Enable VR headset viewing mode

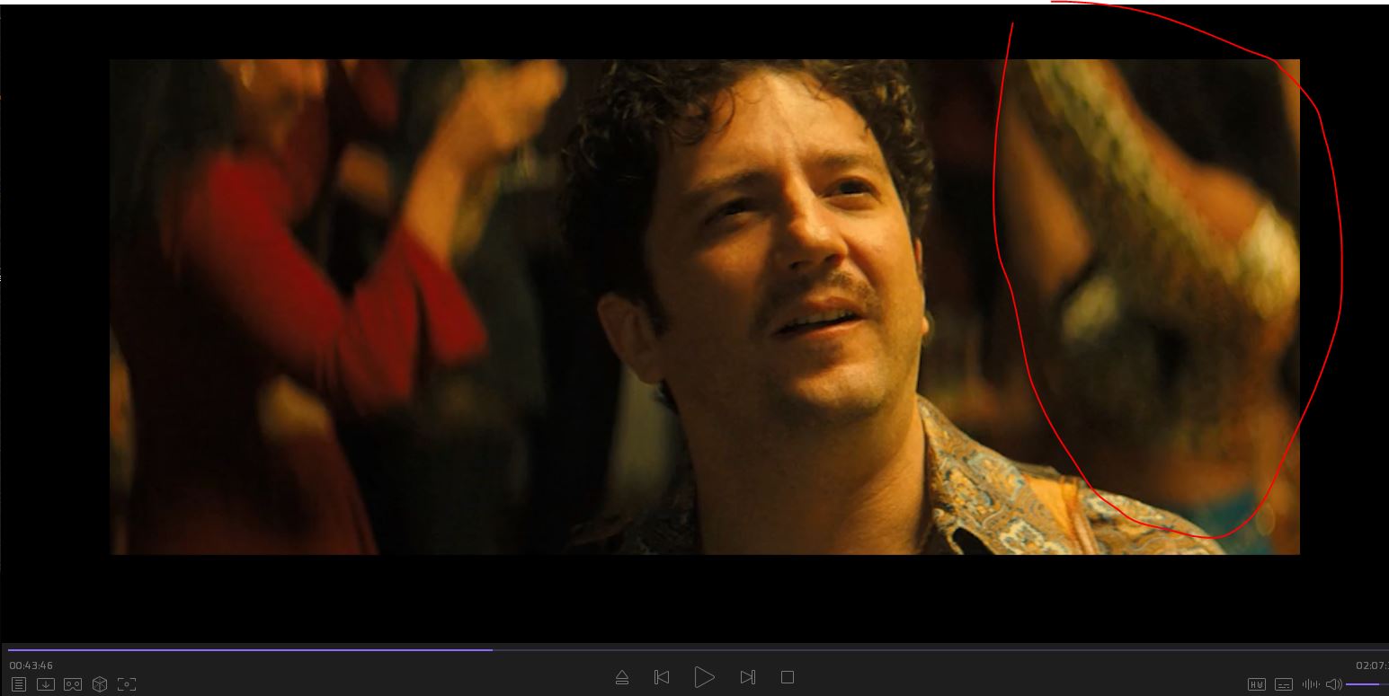(73, 684)
